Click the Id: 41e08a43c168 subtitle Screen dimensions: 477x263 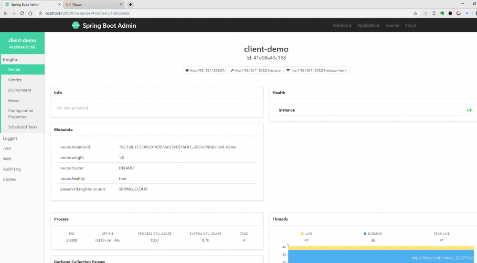[266, 58]
